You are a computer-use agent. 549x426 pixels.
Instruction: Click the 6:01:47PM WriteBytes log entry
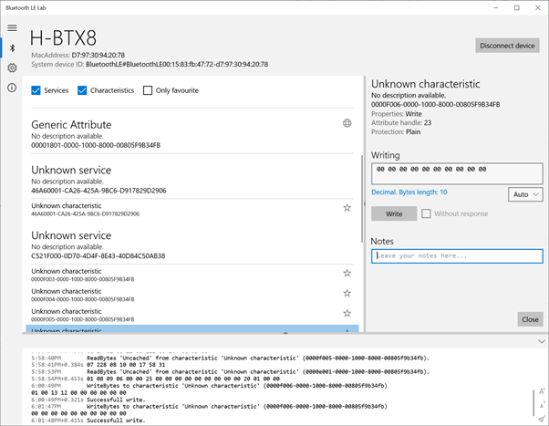point(209,406)
